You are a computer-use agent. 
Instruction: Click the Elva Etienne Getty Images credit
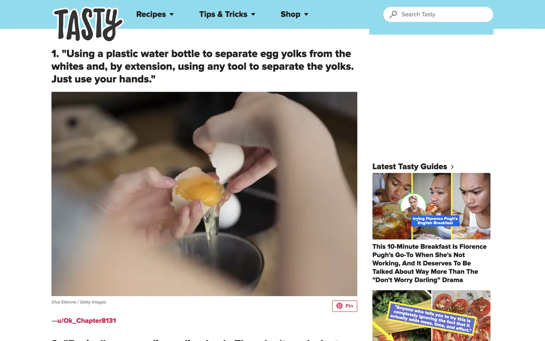point(79,302)
